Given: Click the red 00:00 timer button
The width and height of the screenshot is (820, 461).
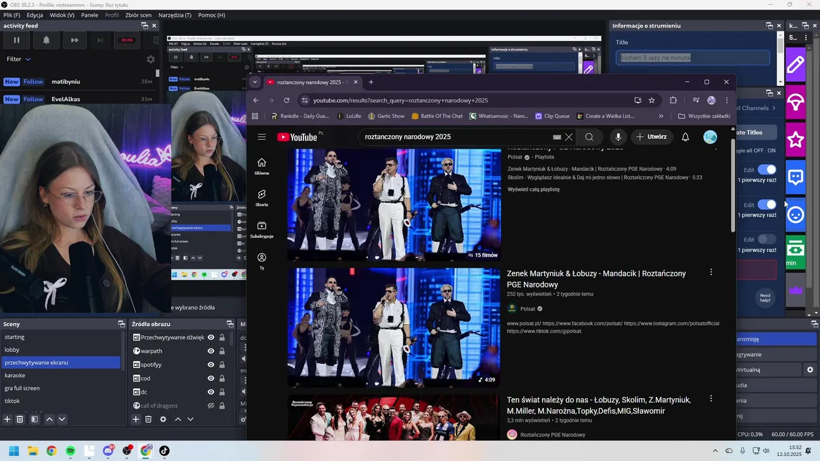Looking at the screenshot, I should [127, 40].
